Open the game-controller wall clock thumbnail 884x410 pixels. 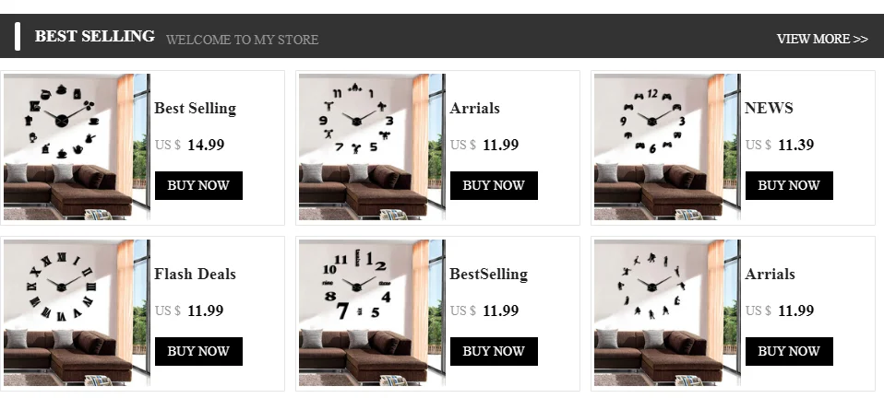(x=667, y=147)
